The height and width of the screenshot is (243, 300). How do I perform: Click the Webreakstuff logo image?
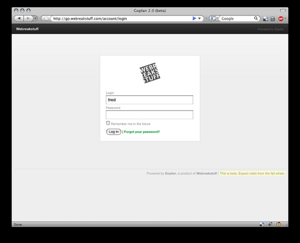[x=150, y=73]
